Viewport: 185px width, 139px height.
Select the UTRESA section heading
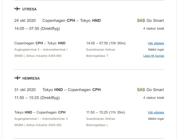29,9
